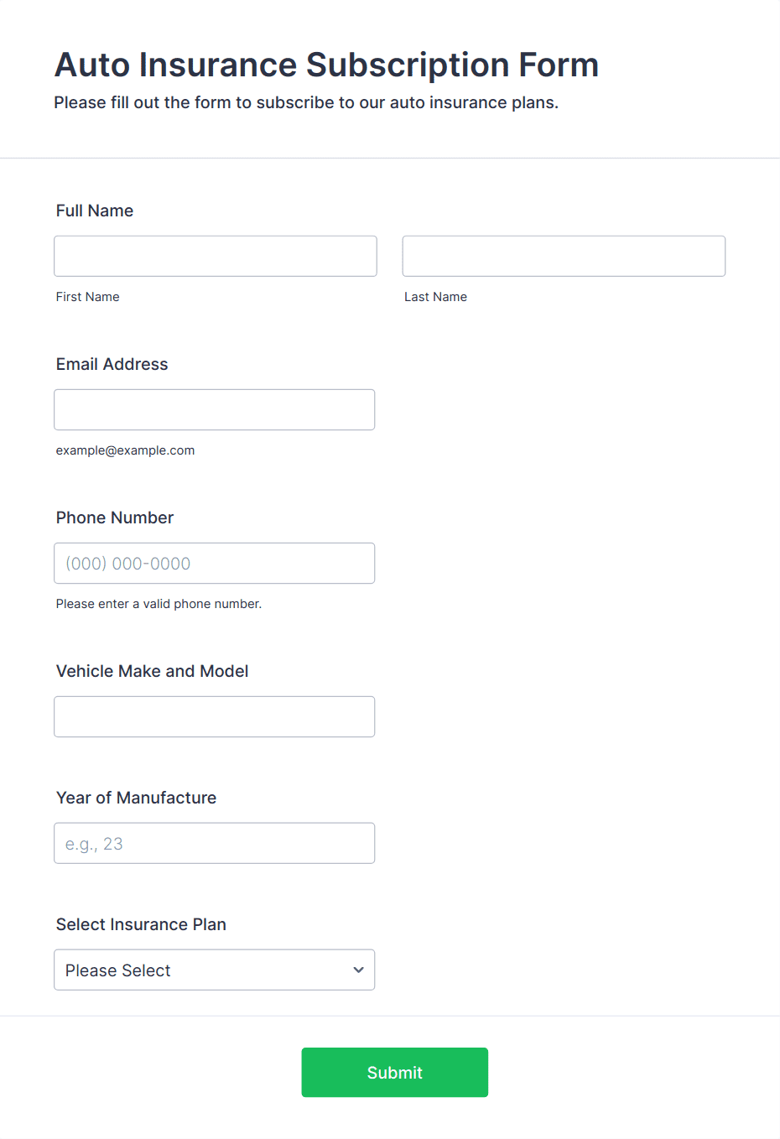Click the Vehicle Make and Model label
Image resolution: width=780 pixels, height=1139 pixels.
coord(153,671)
